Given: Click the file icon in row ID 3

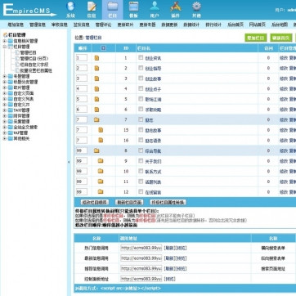Looking at the screenshot, I should tap(96, 78).
